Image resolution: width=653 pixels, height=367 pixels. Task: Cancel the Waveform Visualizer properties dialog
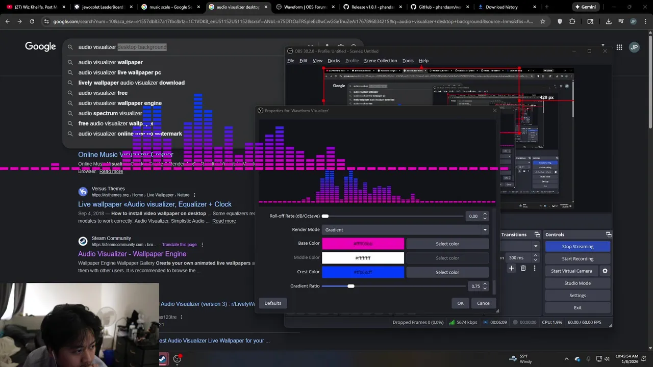click(484, 303)
